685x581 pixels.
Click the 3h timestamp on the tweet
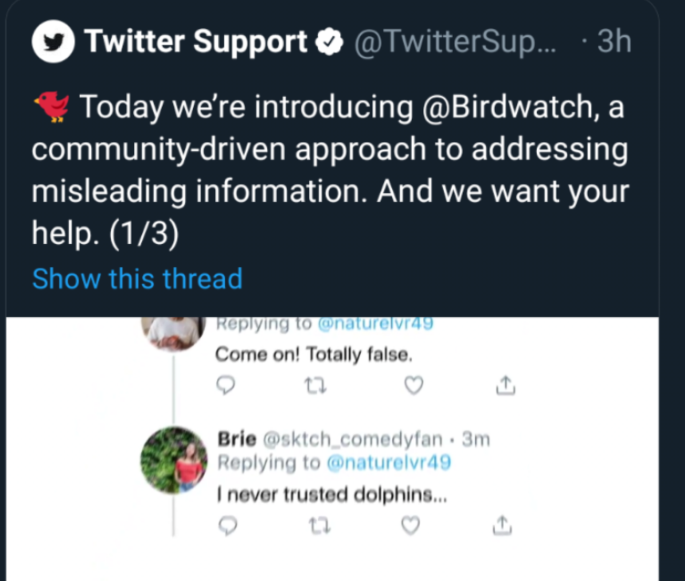pyautogui.click(x=614, y=42)
